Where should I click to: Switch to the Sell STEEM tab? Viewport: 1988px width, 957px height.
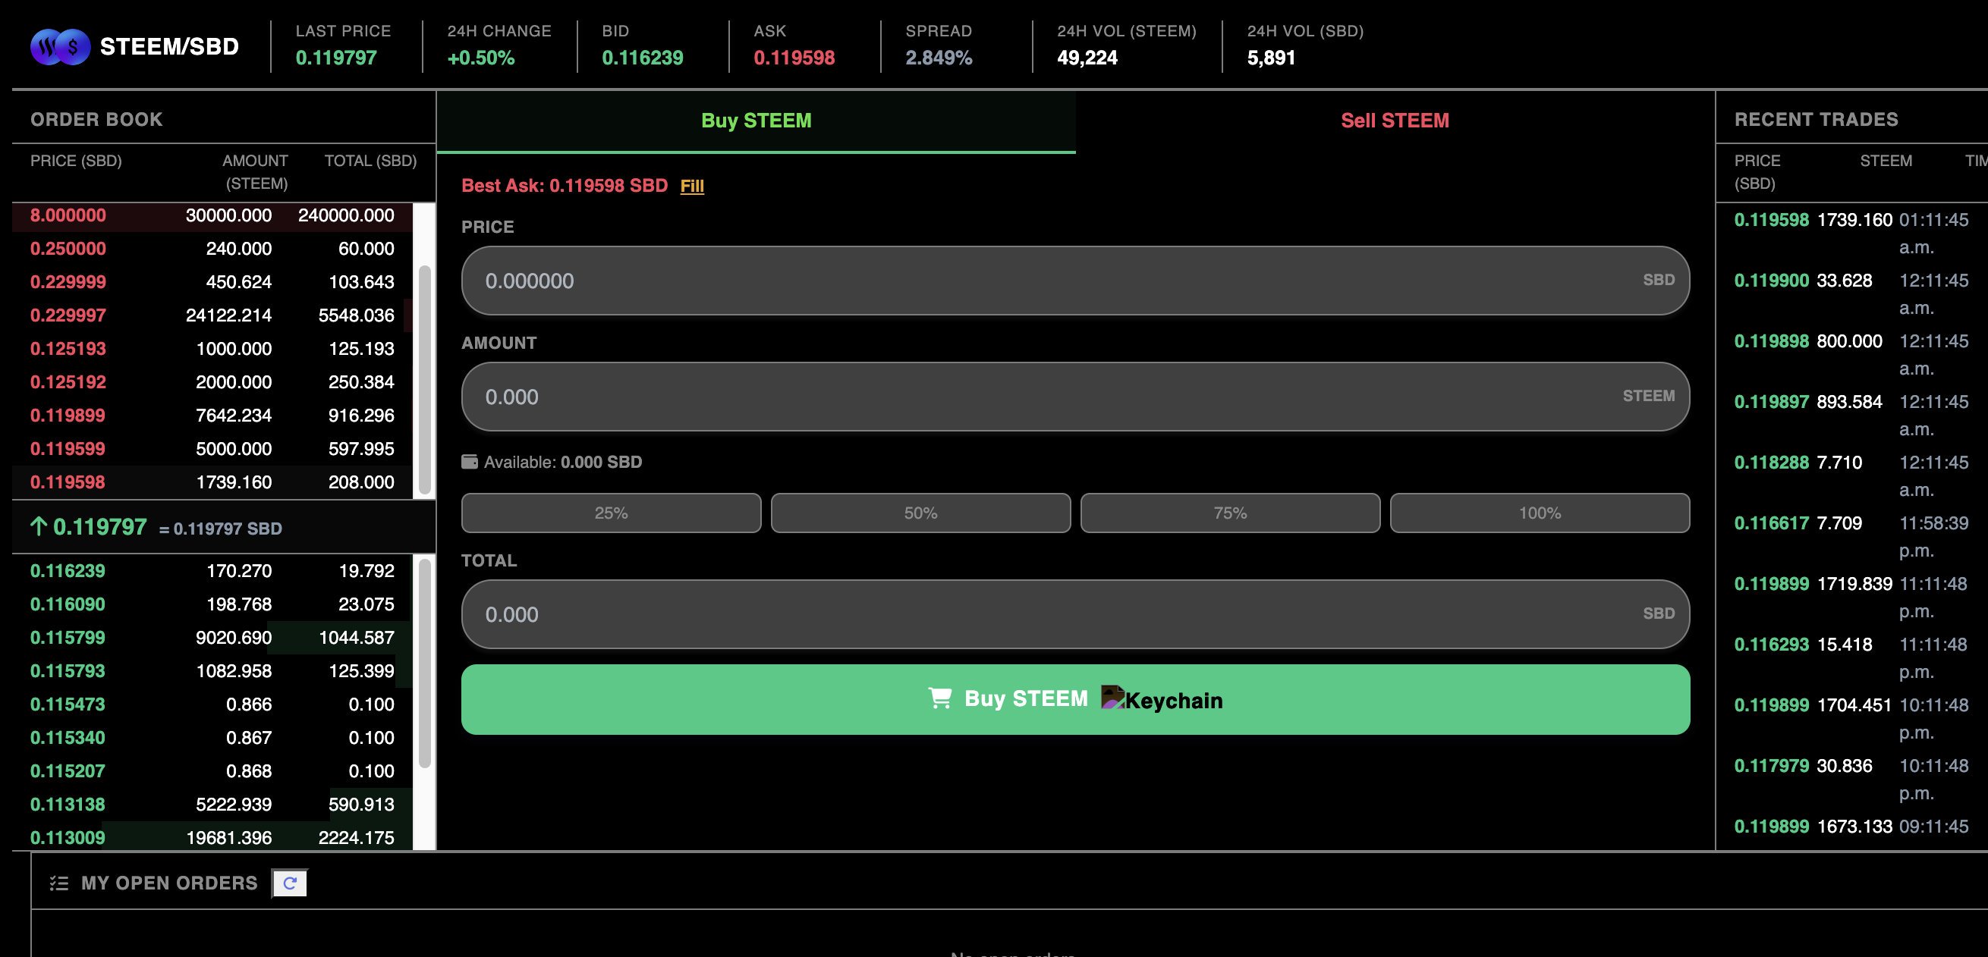point(1394,121)
